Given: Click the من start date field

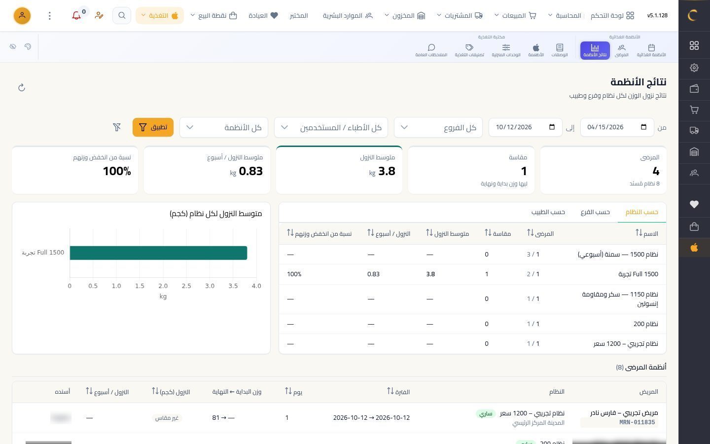Looking at the screenshot, I should (617, 127).
